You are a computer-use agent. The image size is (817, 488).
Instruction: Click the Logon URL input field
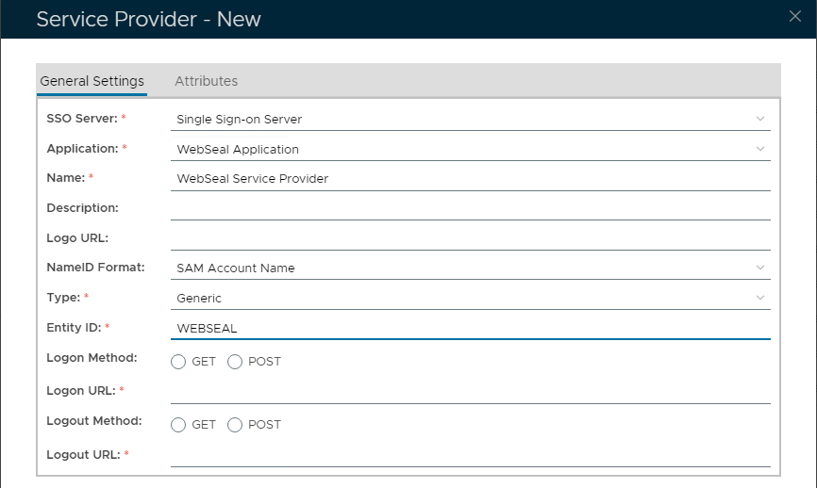[470, 391]
